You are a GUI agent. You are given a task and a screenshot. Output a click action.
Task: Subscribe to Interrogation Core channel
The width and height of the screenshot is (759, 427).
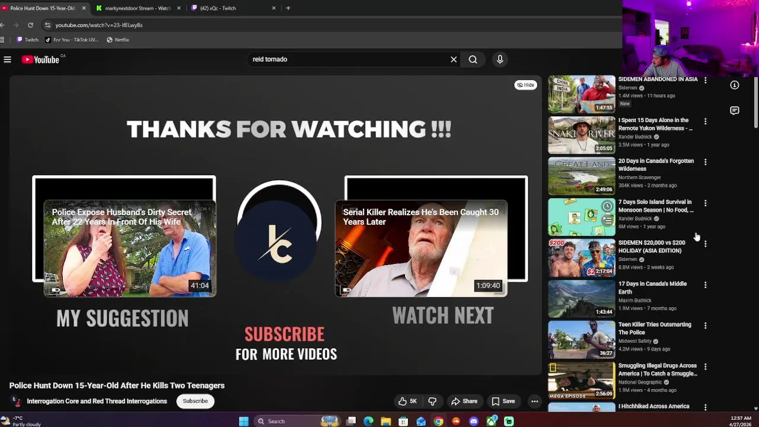click(195, 401)
